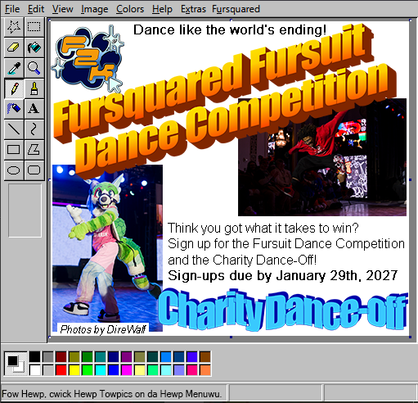This screenshot has height=403, width=418.
Task: Select the rectangular Select tool
Action: (x=34, y=27)
